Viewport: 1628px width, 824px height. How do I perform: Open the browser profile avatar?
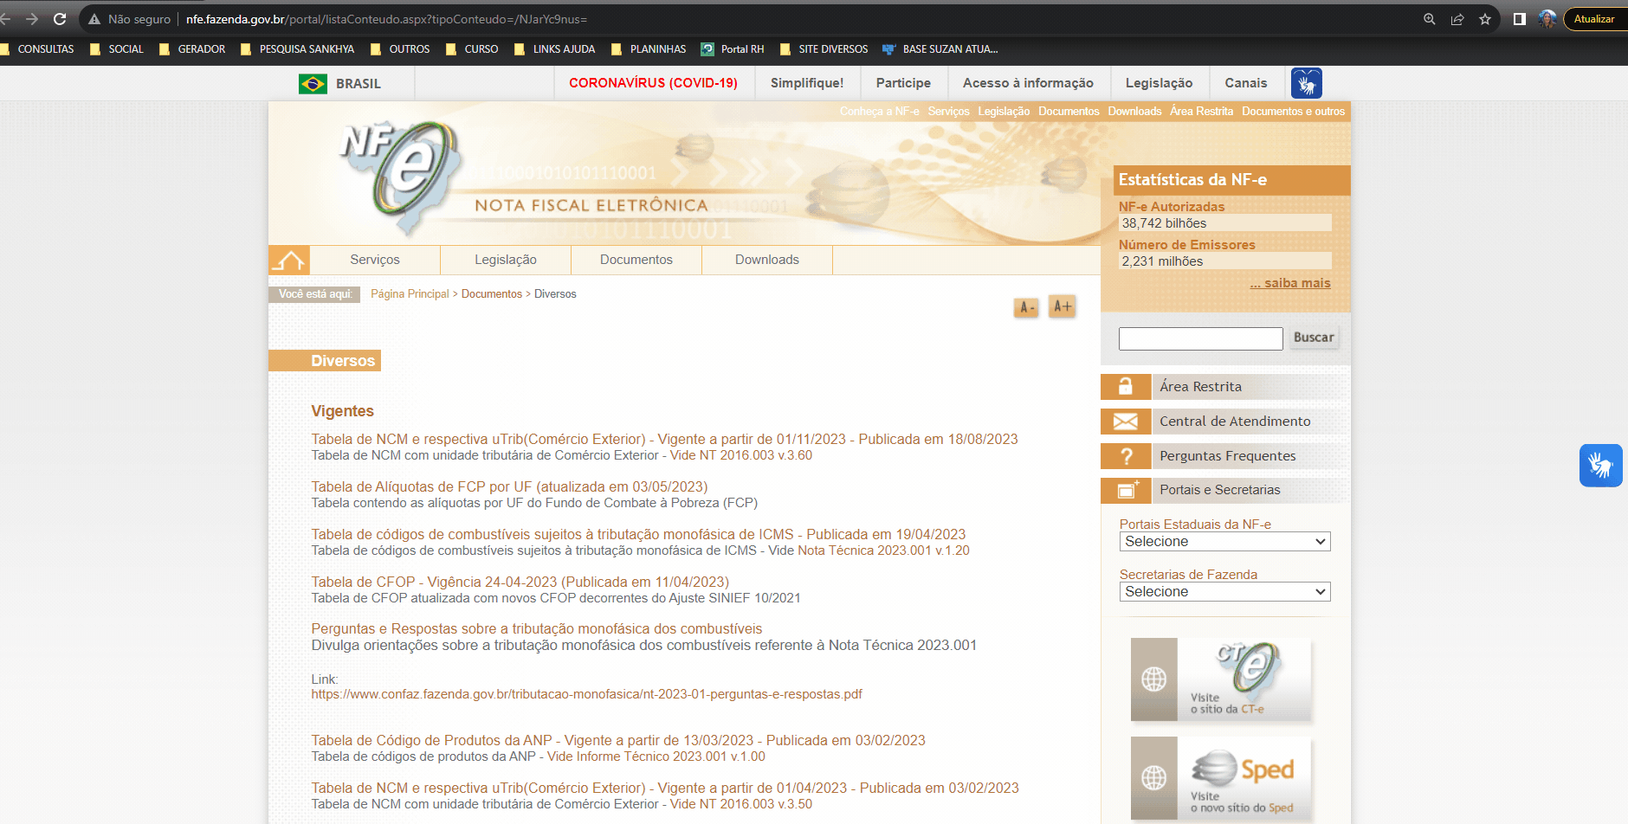click(x=1547, y=19)
